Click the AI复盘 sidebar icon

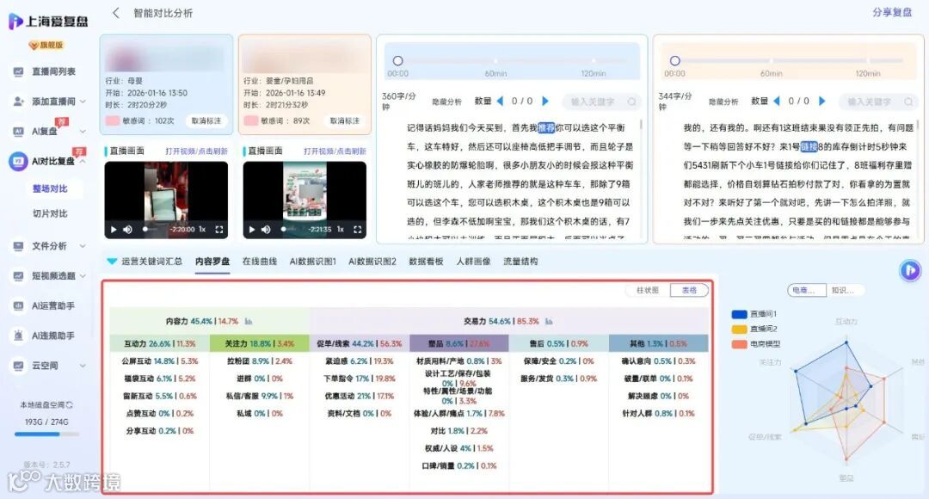coord(18,131)
